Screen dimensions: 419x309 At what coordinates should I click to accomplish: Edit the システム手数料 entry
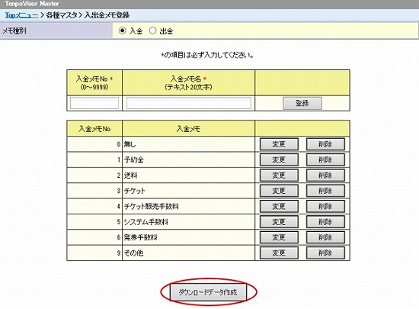point(279,222)
